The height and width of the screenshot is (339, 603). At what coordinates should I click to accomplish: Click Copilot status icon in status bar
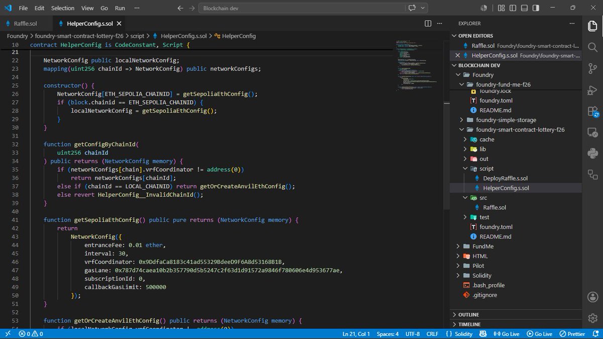click(x=483, y=334)
